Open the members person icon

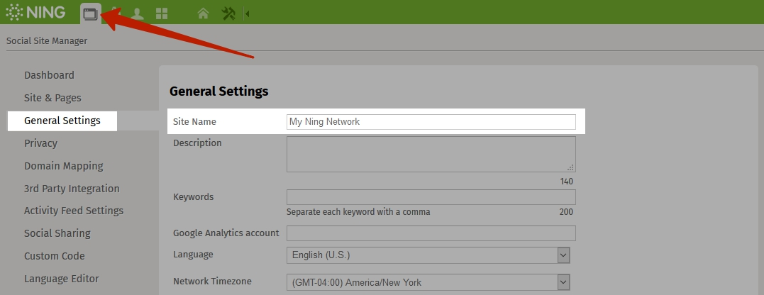(137, 13)
